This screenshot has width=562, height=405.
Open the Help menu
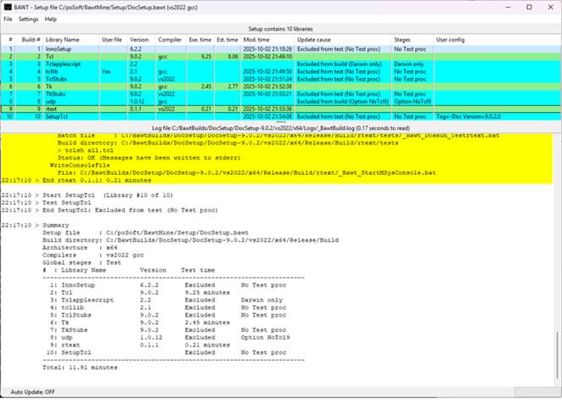[x=51, y=19]
